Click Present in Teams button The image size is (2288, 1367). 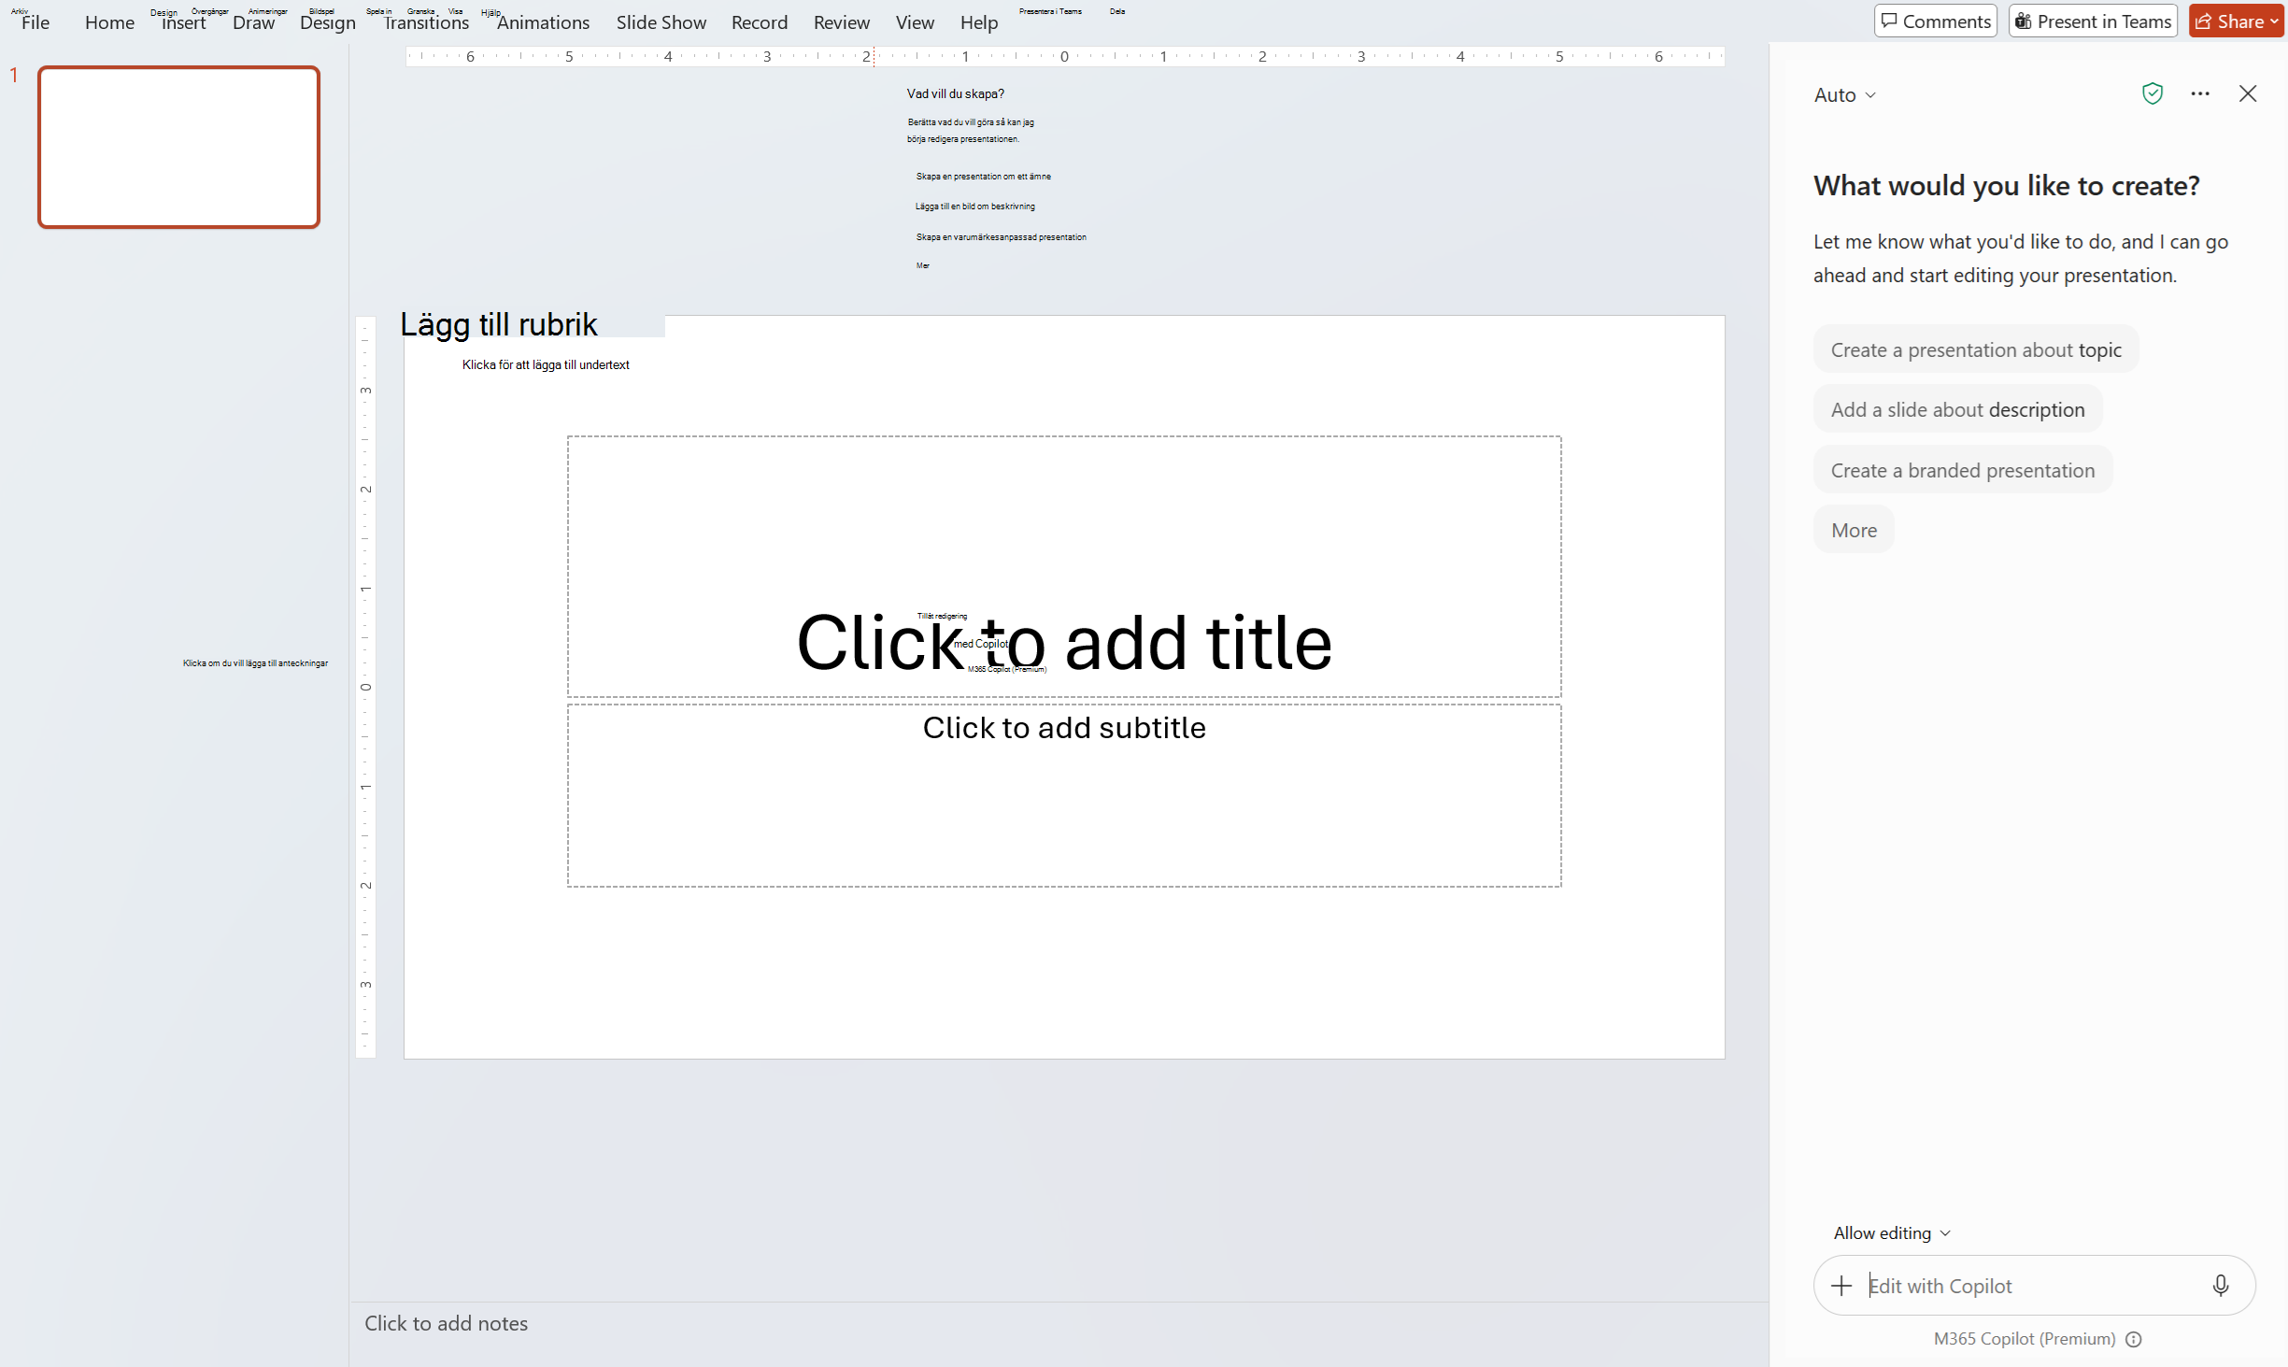click(x=2093, y=21)
